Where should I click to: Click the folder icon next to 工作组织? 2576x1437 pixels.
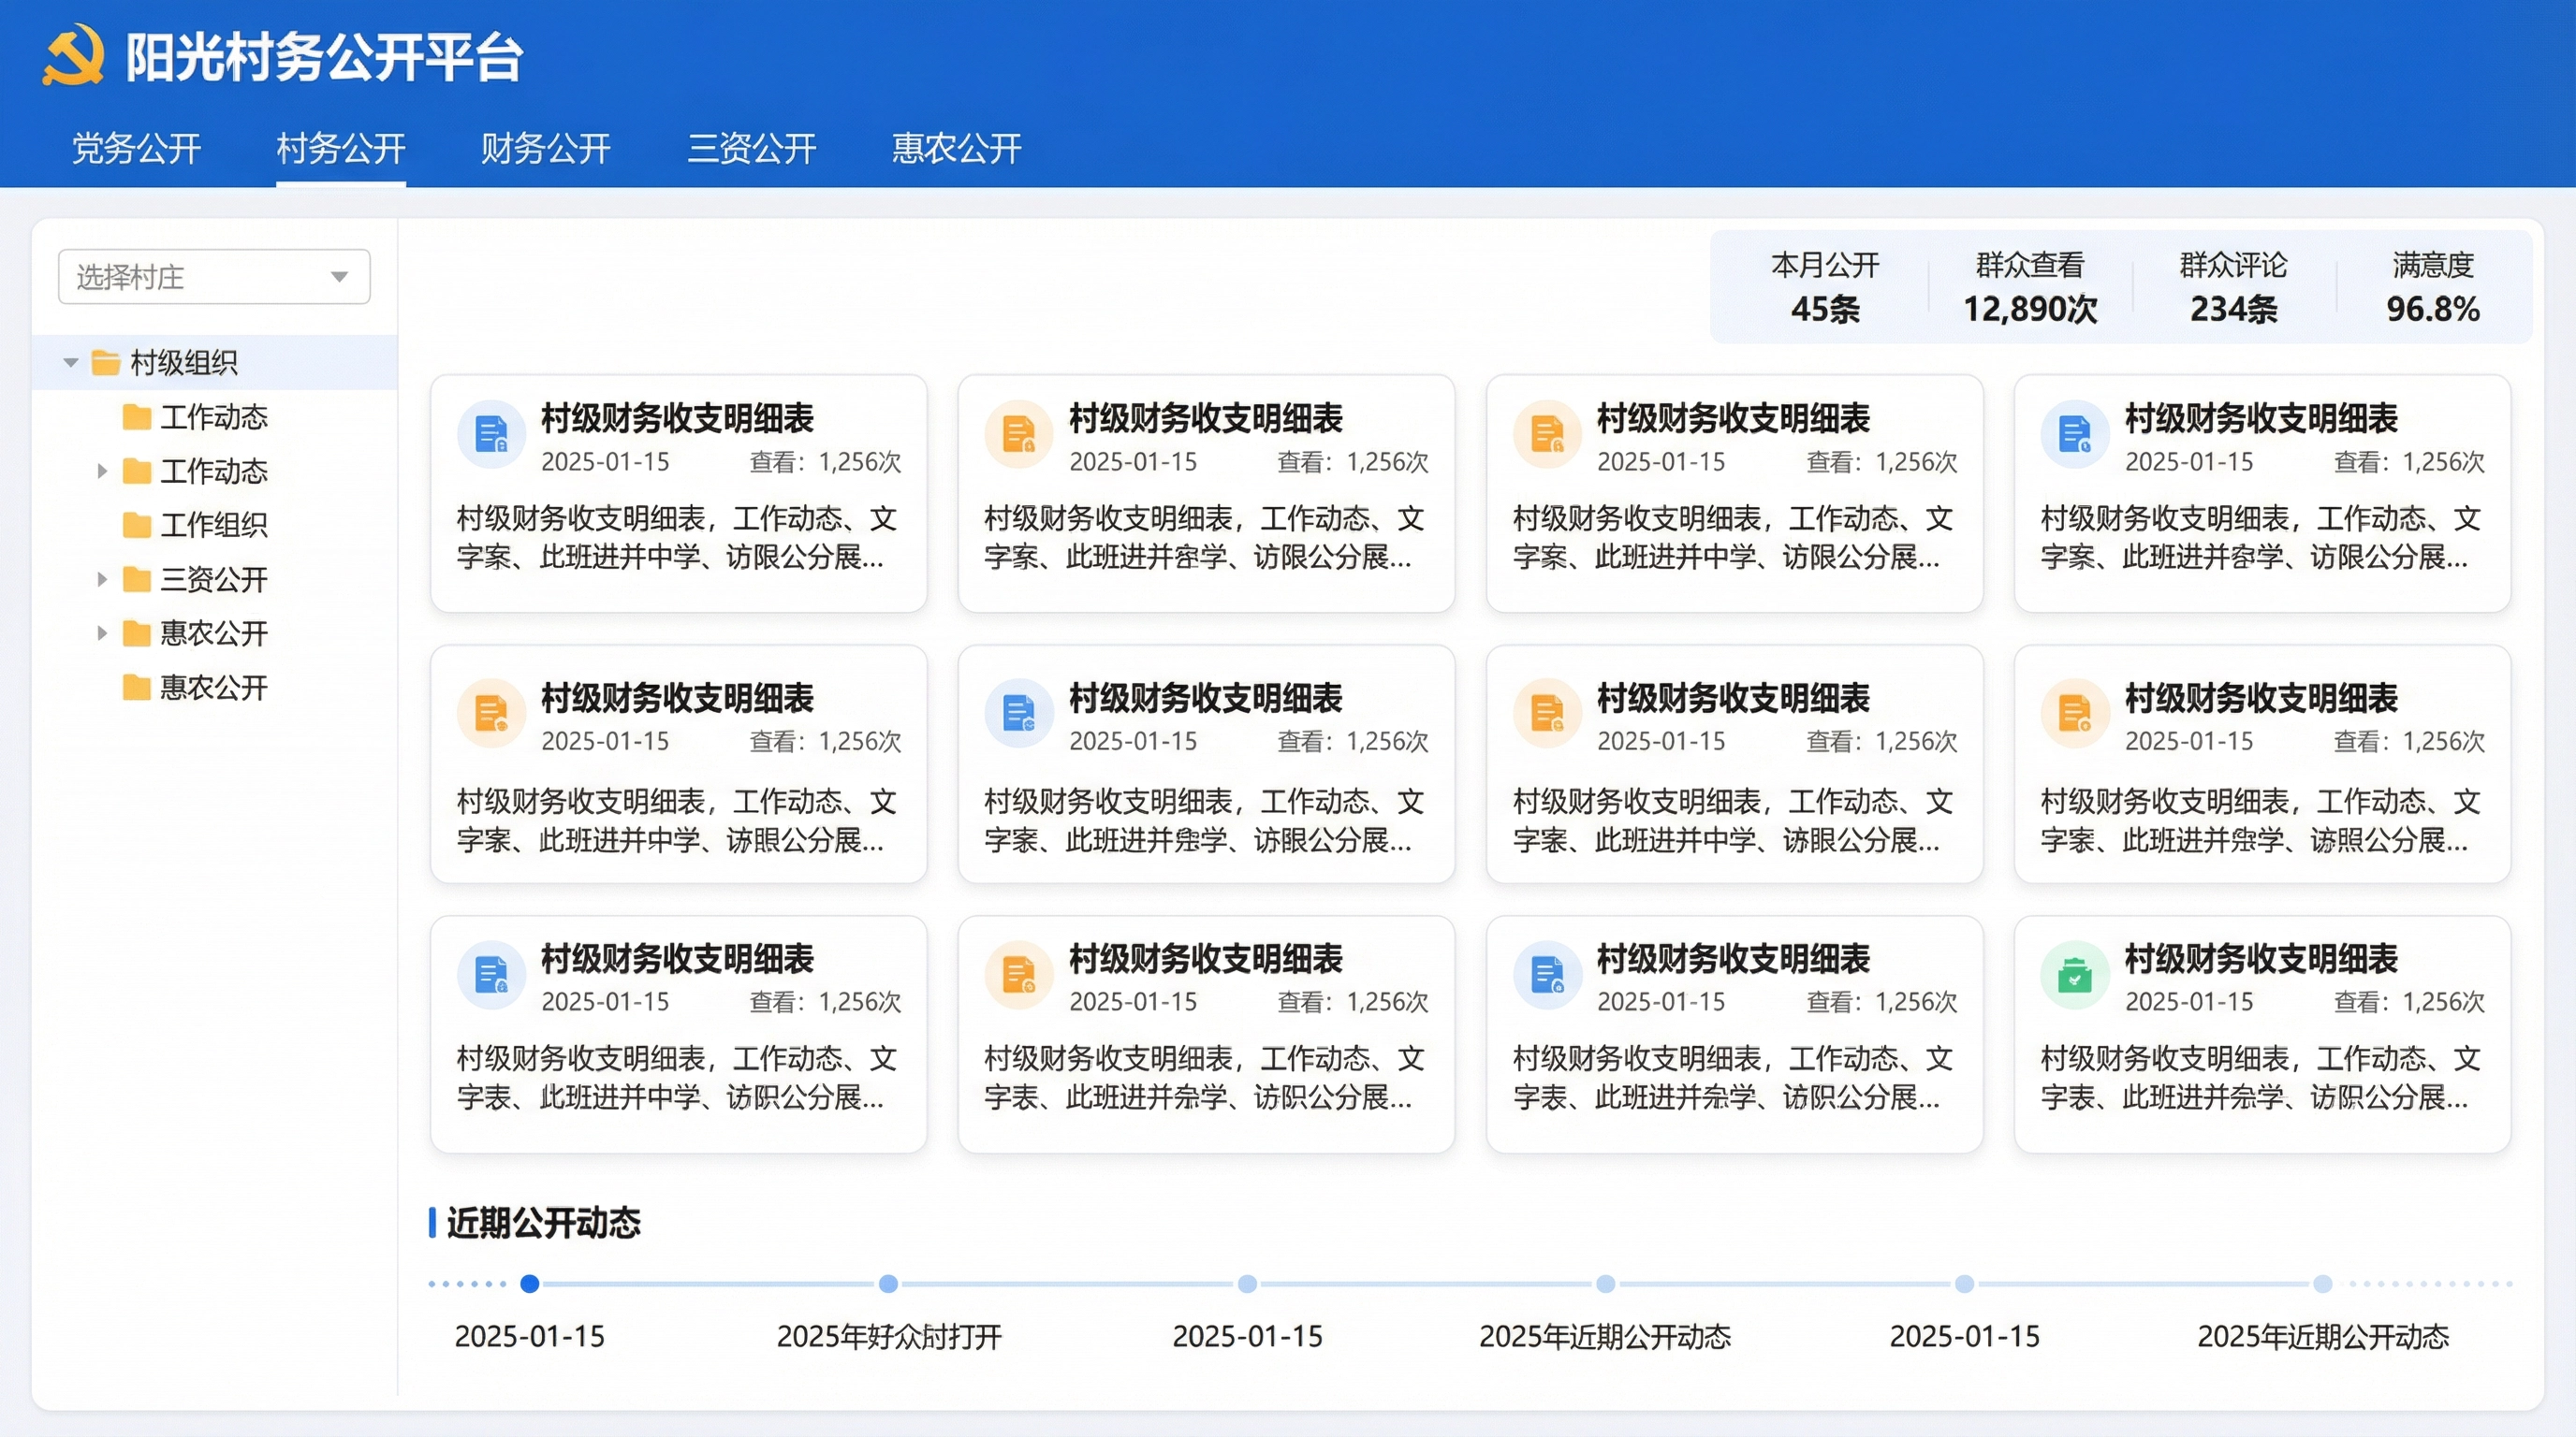click(x=137, y=525)
